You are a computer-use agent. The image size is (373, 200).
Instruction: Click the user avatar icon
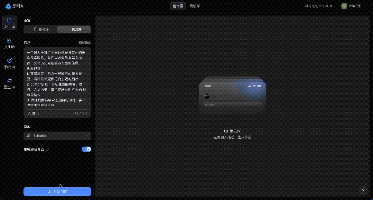click(x=344, y=6)
